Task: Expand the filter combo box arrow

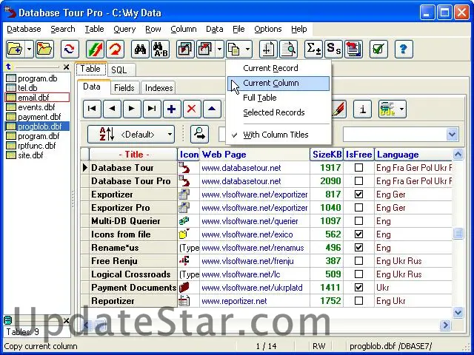Action: pyautogui.click(x=453, y=134)
